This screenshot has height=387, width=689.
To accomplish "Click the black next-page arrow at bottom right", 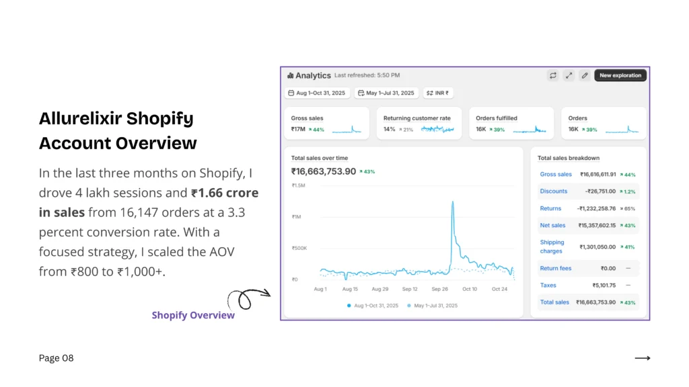I will point(643,358).
